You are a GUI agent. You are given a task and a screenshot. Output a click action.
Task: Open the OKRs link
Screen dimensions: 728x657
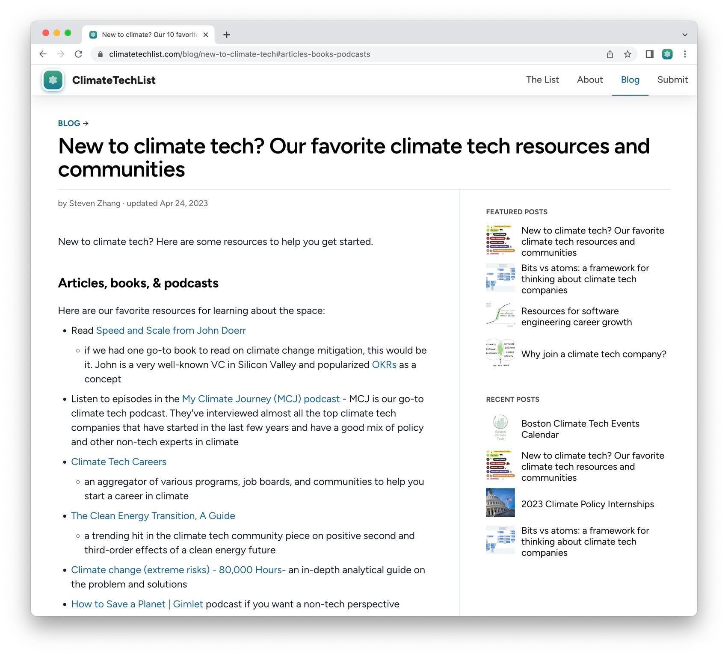[x=384, y=364]
